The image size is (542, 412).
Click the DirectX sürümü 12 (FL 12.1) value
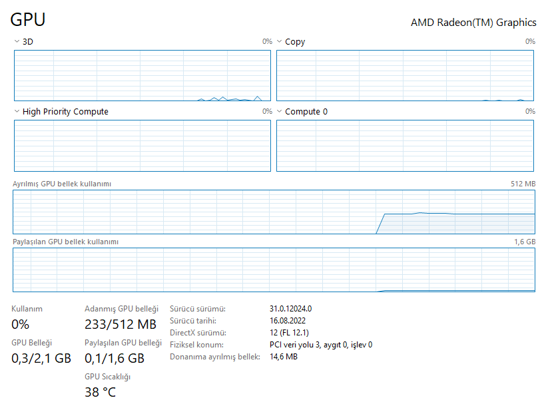pyautogui.click(x=289, y=333)
